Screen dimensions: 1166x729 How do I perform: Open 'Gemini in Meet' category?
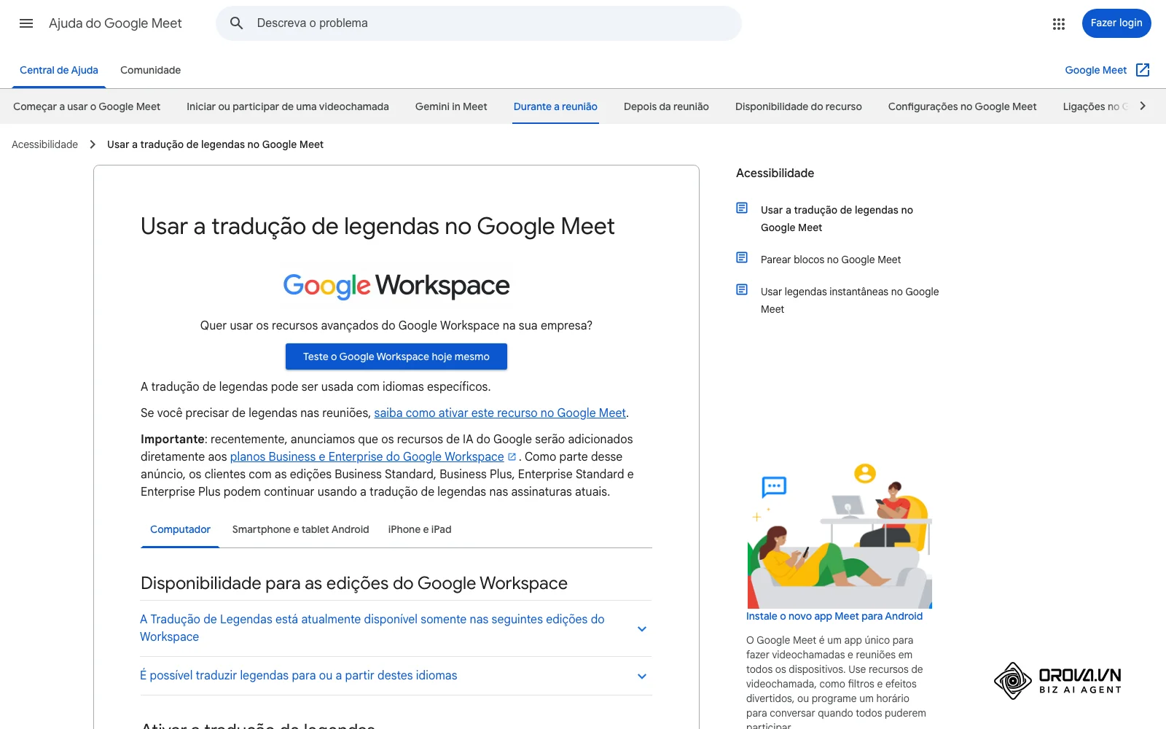click(451, 106)
